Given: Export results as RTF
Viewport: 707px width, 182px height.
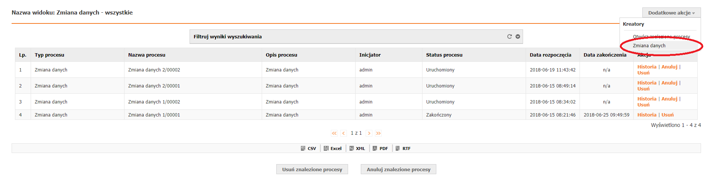Looking at the screenshot, I should point(403,149).
